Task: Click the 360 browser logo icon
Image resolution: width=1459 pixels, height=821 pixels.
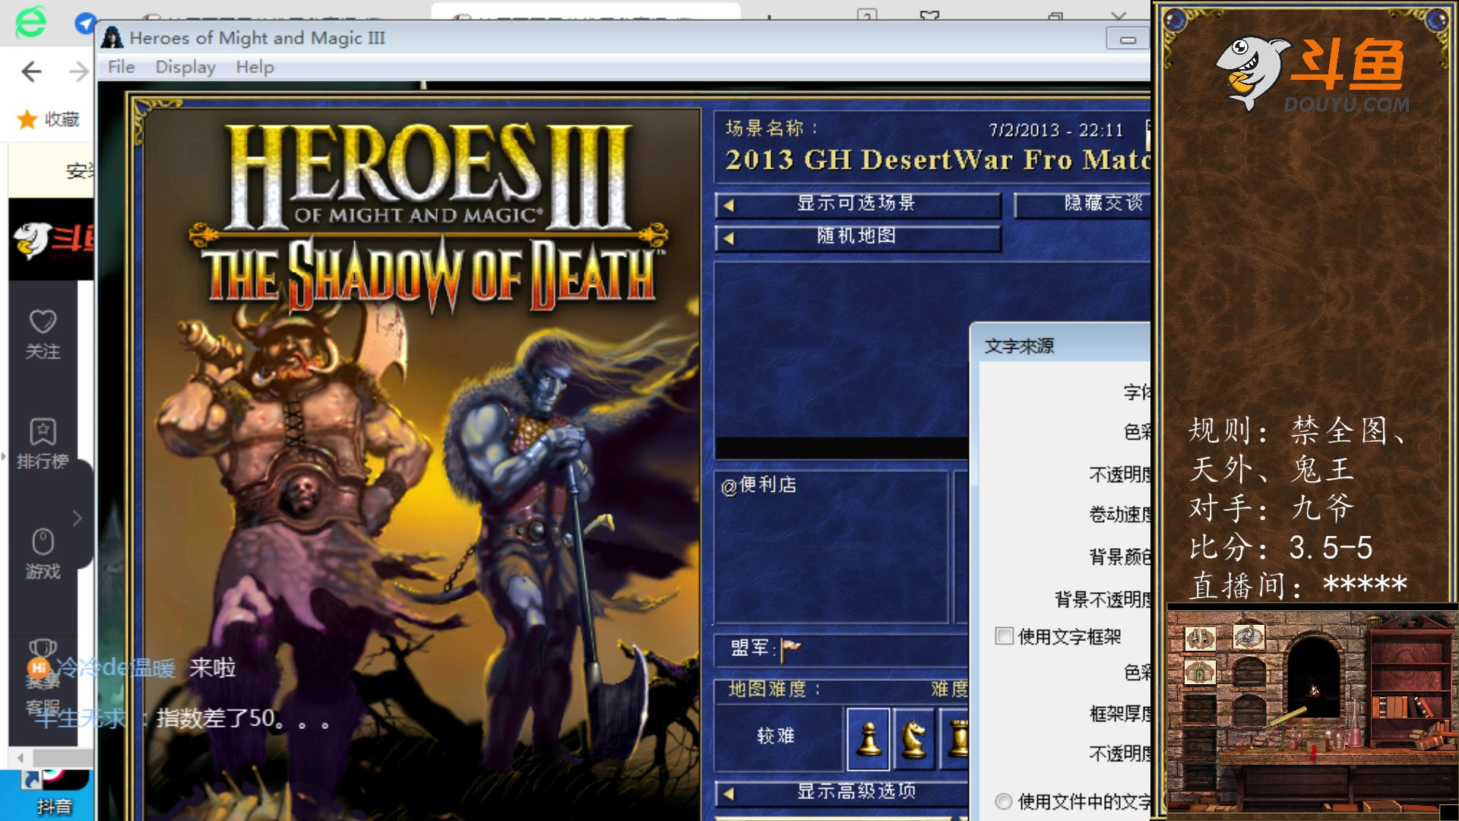Action: pos(30,21)
